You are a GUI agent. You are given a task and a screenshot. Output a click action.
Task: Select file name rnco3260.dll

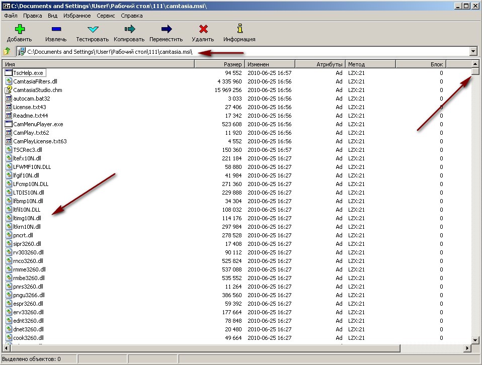click(28, 261)
